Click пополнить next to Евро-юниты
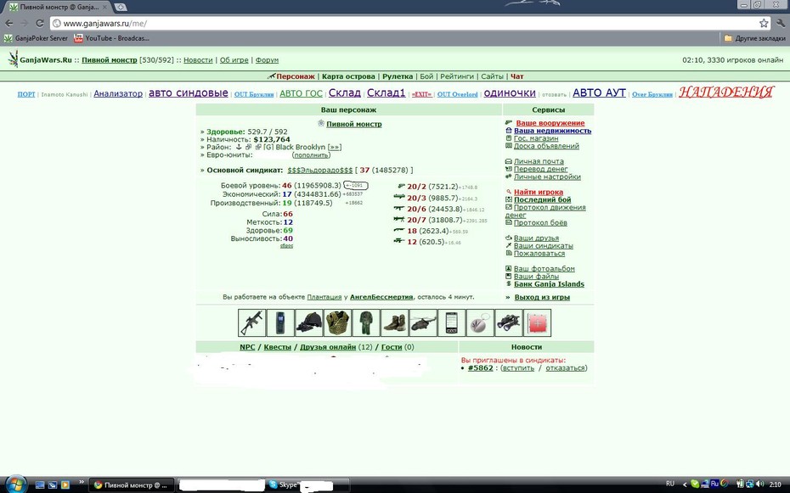790x493 pixels. pyautogui.click(x=312, y=155)
